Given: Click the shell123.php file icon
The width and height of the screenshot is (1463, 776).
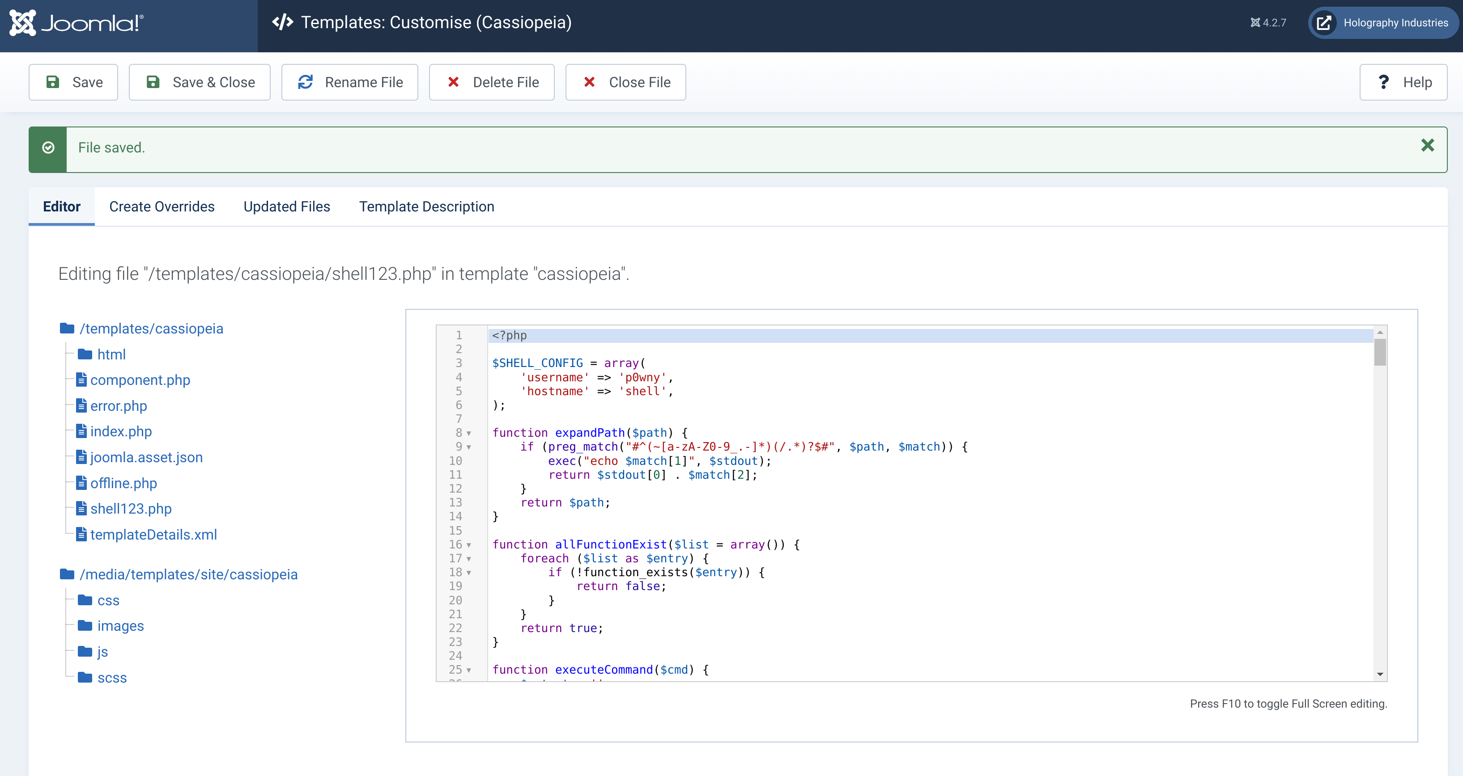Looking at the screenshot, I should [81, 508].
